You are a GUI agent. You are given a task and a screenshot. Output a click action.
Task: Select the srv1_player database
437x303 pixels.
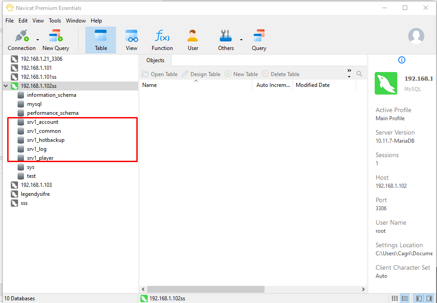tap(40, 158)
